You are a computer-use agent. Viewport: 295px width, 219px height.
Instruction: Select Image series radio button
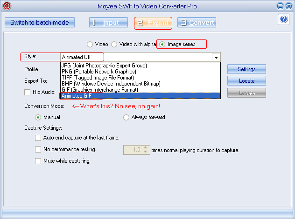click(x=162, y=44)
